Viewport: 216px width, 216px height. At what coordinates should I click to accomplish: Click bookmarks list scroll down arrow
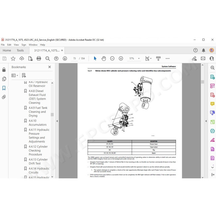(52, 177)
